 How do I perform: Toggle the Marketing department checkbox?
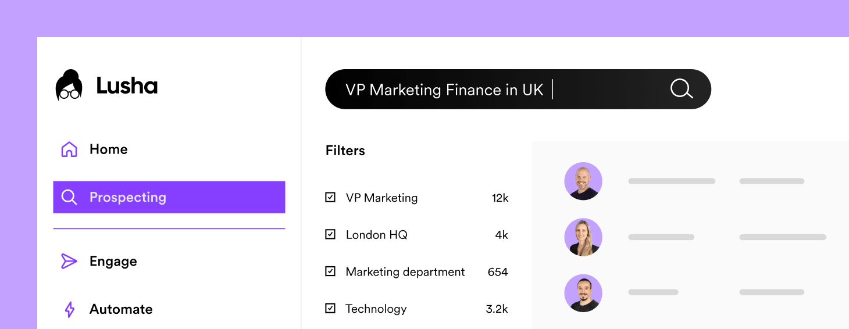[x=330, y=271]
